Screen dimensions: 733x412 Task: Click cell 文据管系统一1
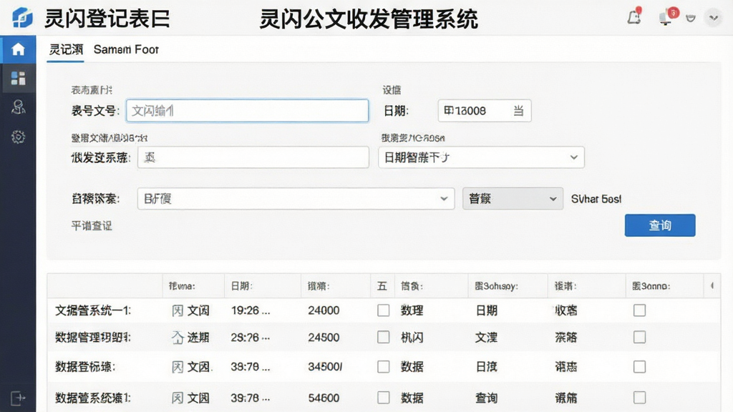tap(93, 310)
